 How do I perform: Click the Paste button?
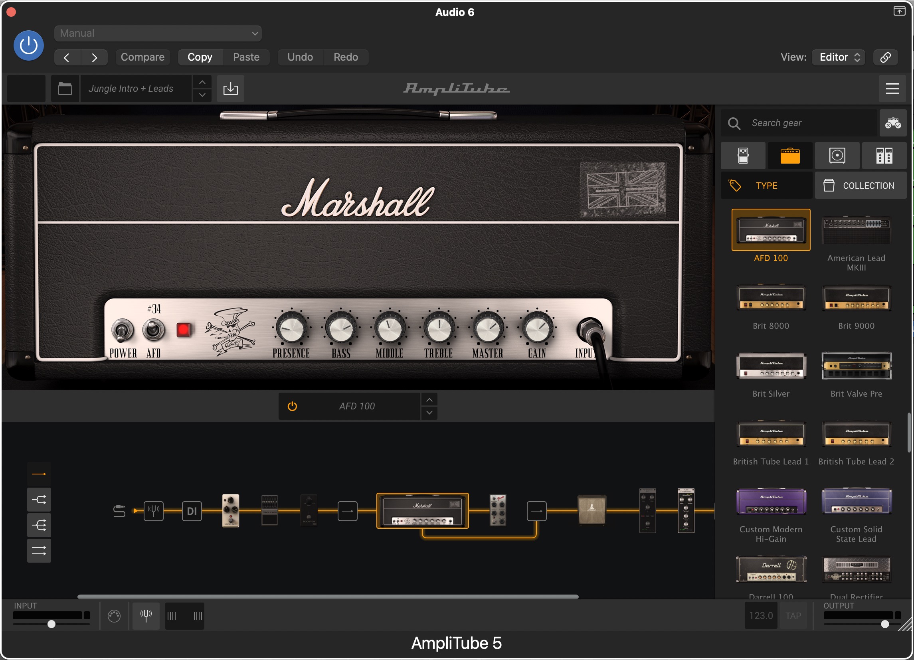(x=246, y=57)
